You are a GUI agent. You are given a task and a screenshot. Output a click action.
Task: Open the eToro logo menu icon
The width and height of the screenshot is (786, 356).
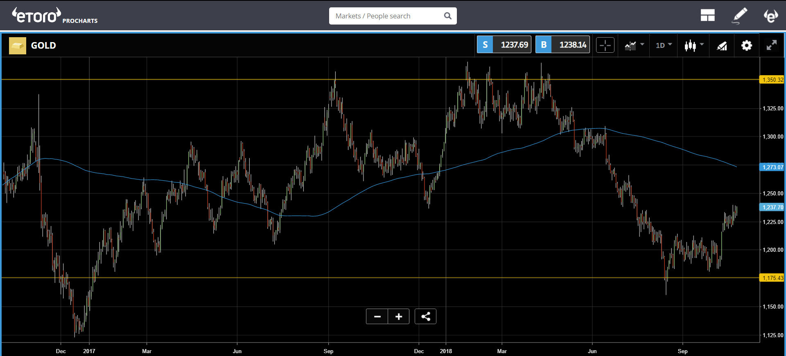tap(771, 16)
